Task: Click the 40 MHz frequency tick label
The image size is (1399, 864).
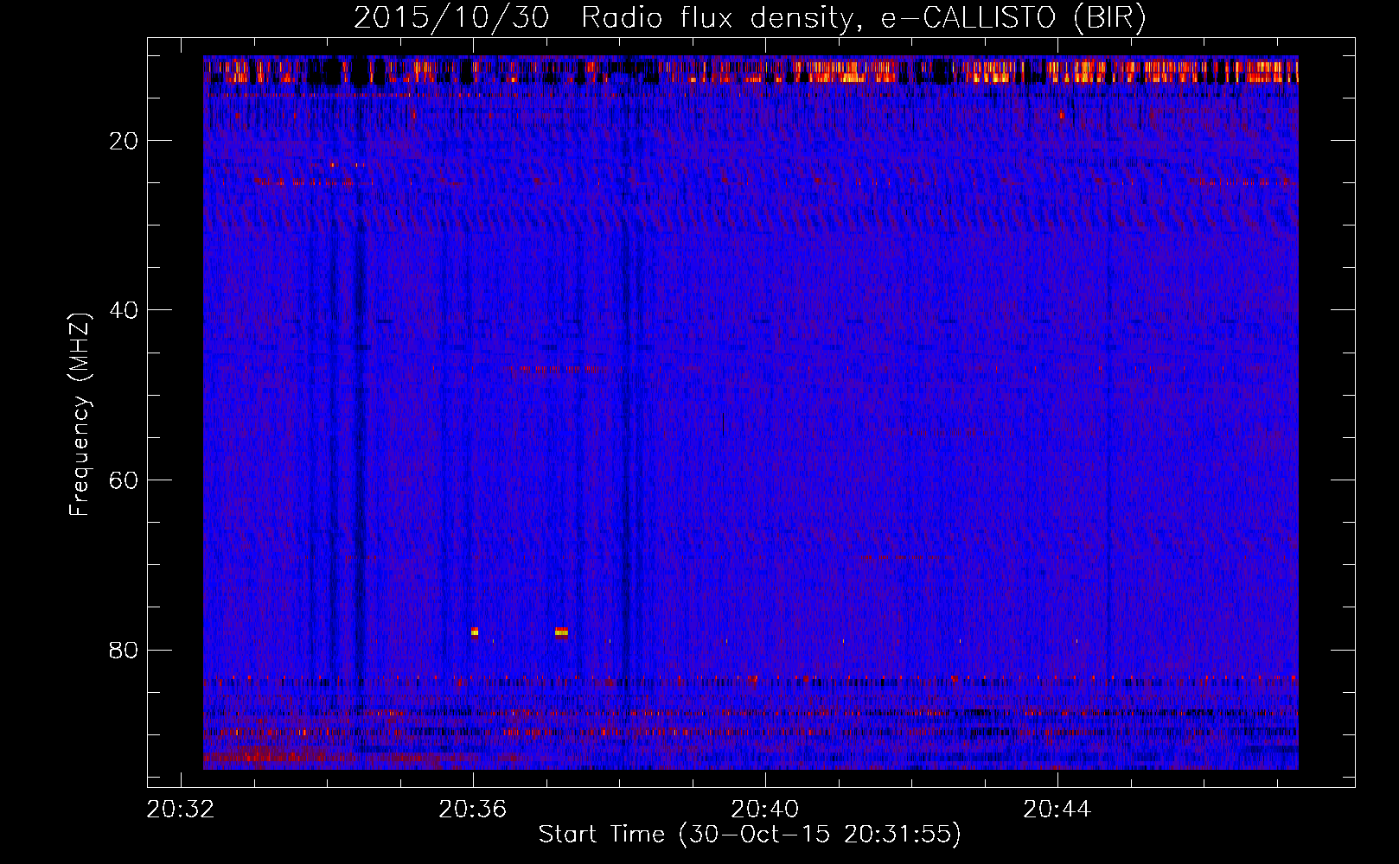Action: (124, 310)
